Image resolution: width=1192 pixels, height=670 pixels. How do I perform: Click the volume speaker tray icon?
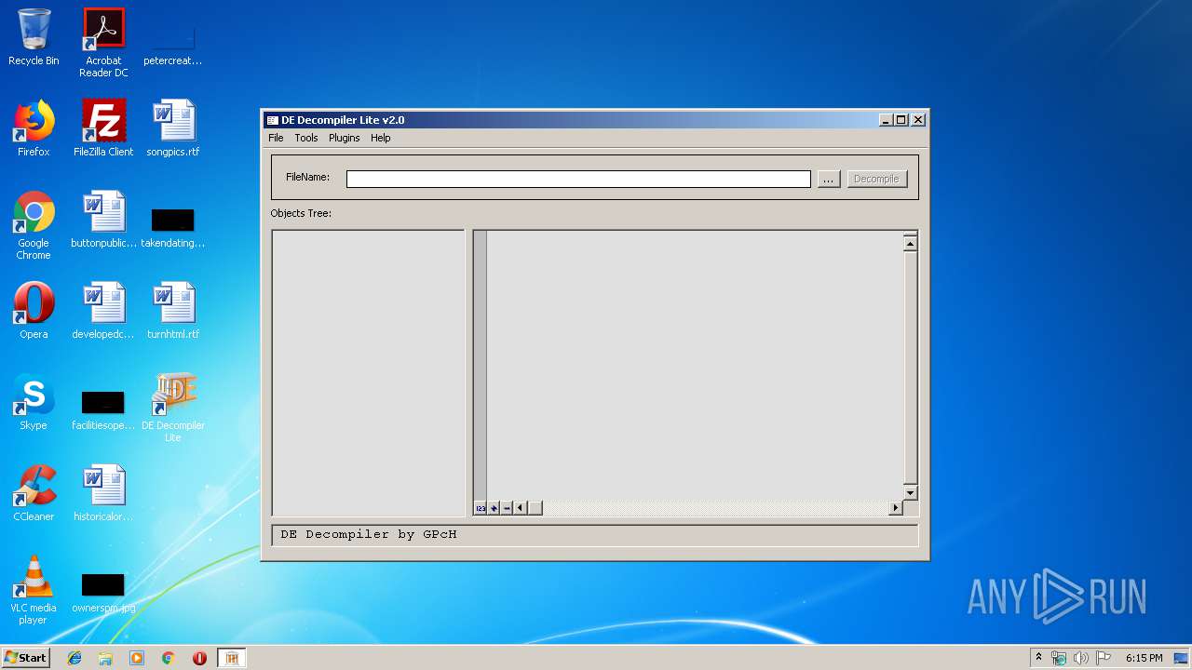[x=1081, y=658]
